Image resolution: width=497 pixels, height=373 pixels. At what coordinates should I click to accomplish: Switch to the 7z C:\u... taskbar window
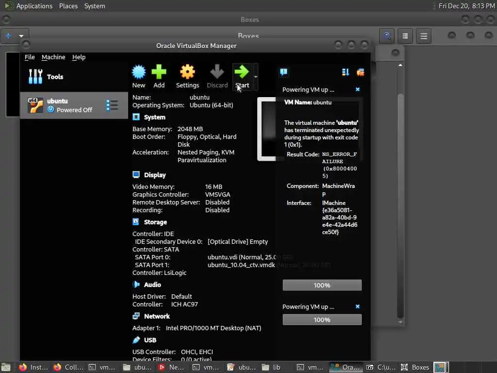[381, 367]
